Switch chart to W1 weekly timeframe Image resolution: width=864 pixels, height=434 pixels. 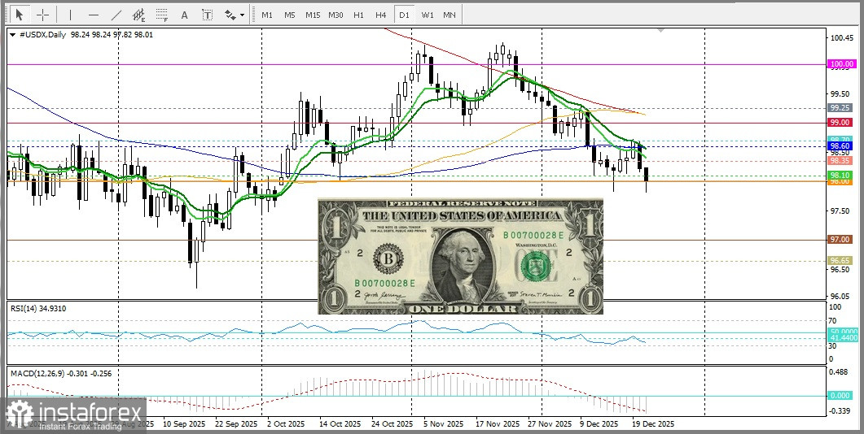[x=427, y=15]
